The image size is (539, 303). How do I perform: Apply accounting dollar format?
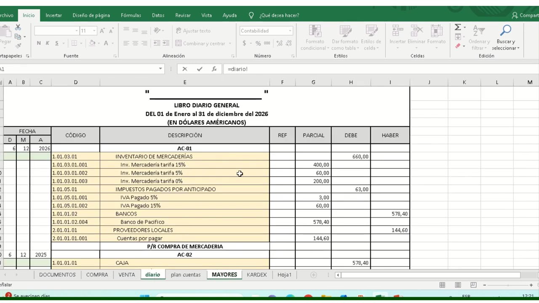[x=244, y=43]
